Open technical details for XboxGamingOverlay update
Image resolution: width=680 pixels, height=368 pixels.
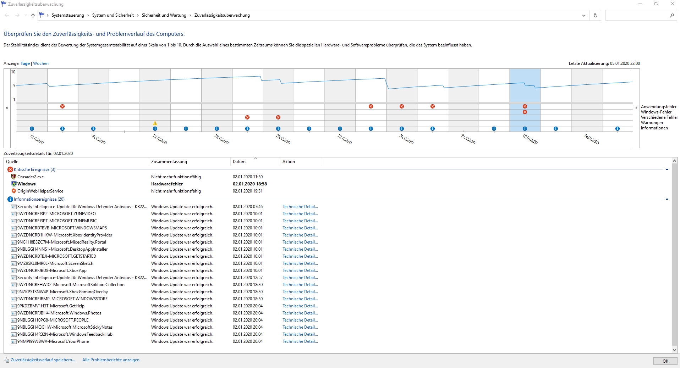[300, 292]
